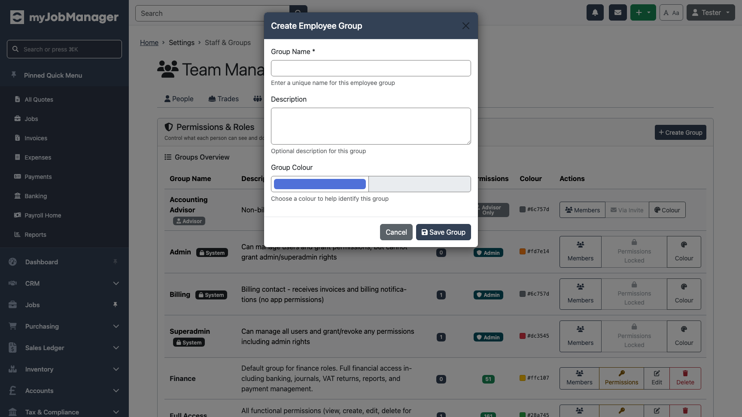Open the messages envelope icon
The image size is (742, 417).
(618, 12)
